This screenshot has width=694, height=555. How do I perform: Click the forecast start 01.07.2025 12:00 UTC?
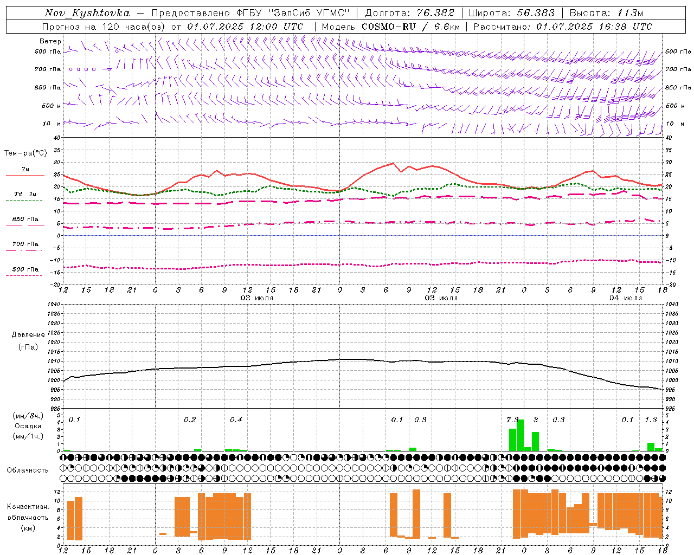pyautogui.click(x=245, y=27)
